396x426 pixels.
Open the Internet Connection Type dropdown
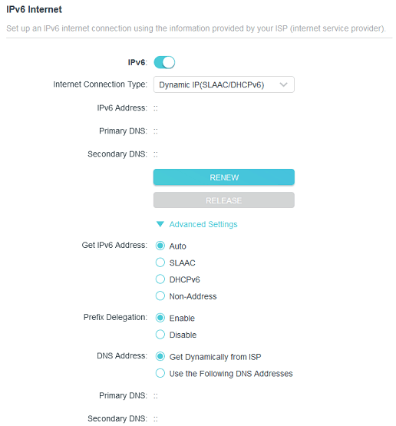coord(224,84)
